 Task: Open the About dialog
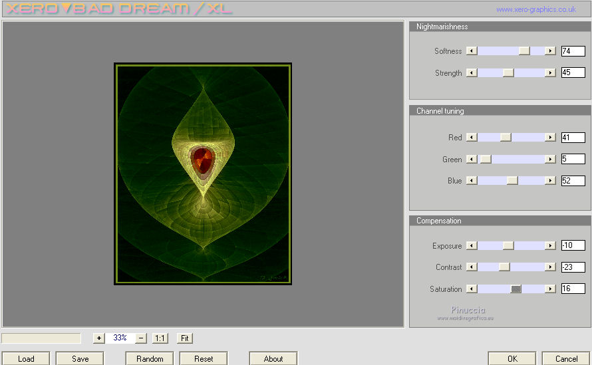[x=273, y=358]
